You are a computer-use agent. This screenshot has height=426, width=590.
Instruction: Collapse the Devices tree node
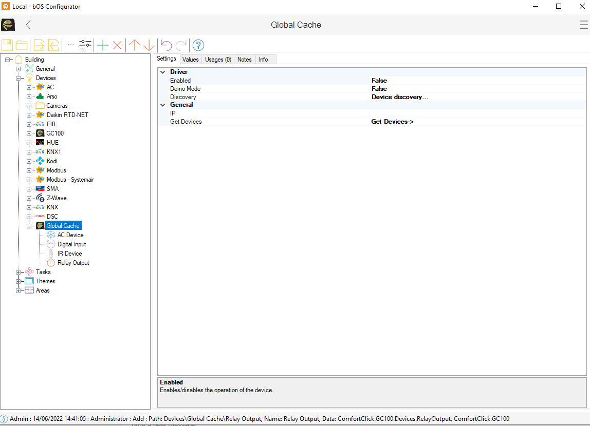pyautogui.click(x=18, y=78)
